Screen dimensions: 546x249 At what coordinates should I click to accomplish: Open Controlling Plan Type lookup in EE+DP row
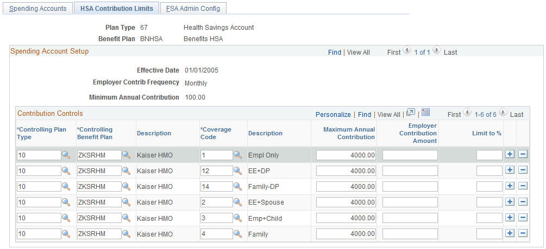click(x=66, y=171)
